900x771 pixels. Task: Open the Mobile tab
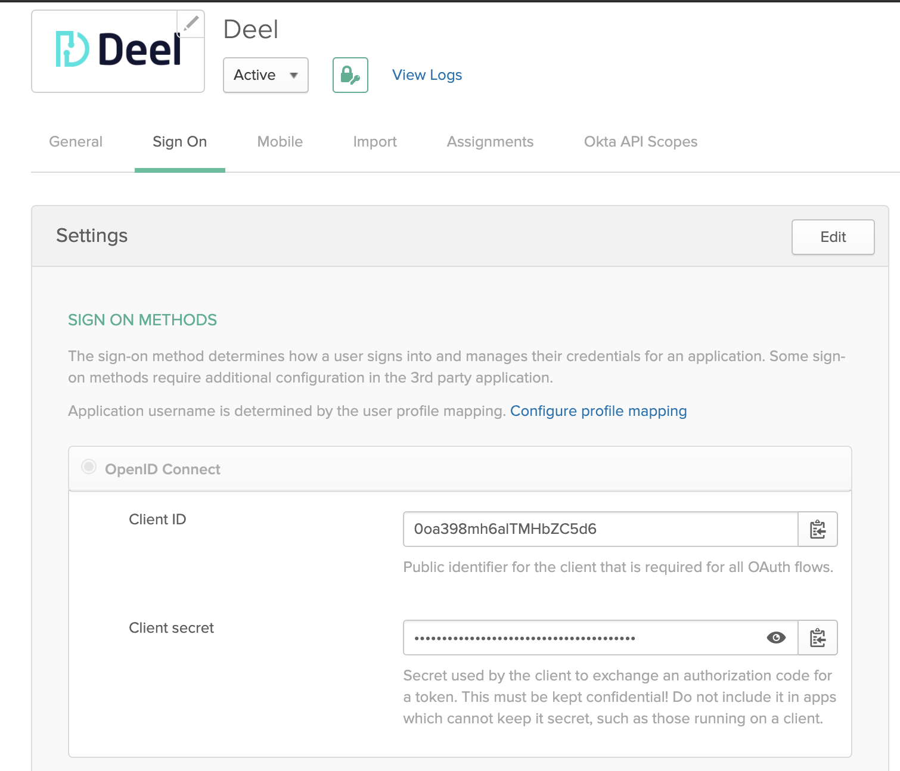[280, 142]
